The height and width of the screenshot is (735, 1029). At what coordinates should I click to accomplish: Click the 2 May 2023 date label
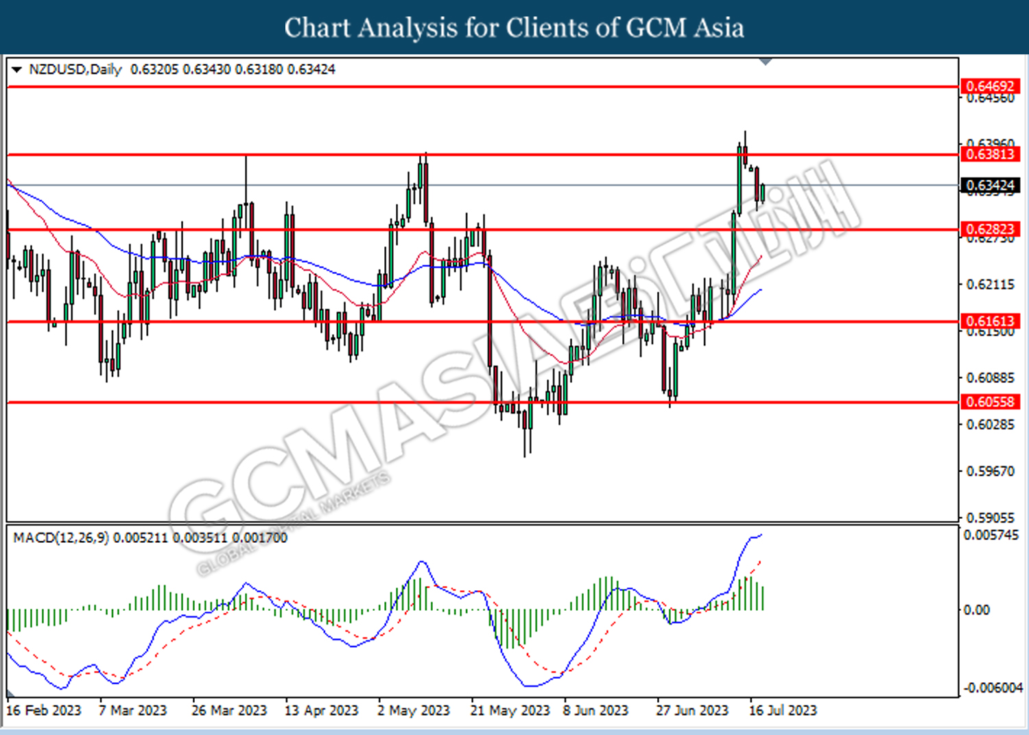[x=414, y=710]
